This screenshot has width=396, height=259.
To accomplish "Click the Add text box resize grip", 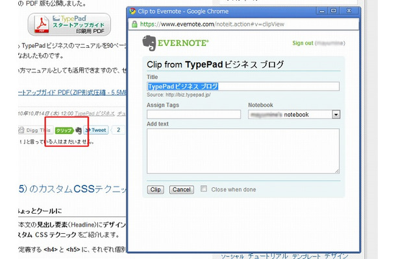I will point(337,171).
